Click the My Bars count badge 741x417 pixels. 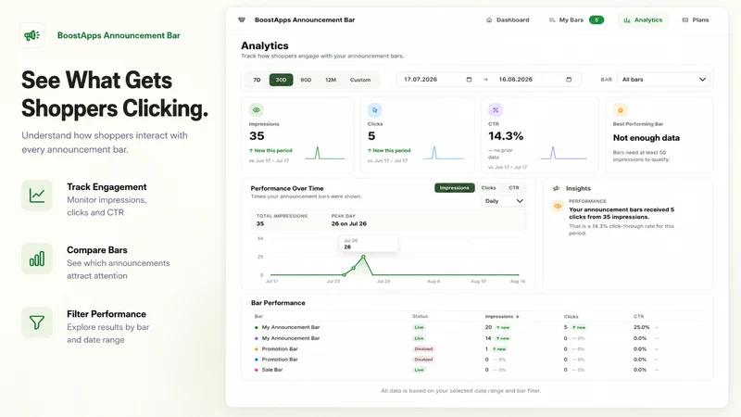[x=597, y=19]
